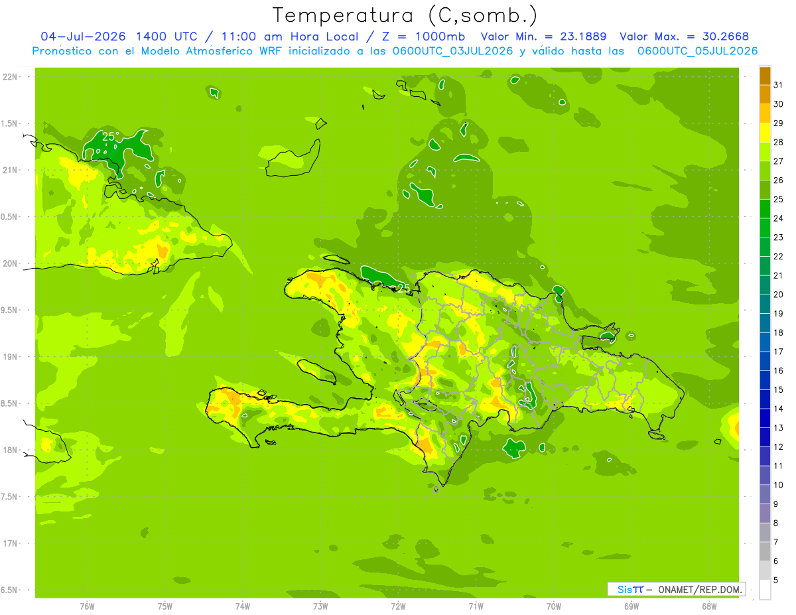Click the orange legend swatch between 30 and 31

click(x=765, y=95)
